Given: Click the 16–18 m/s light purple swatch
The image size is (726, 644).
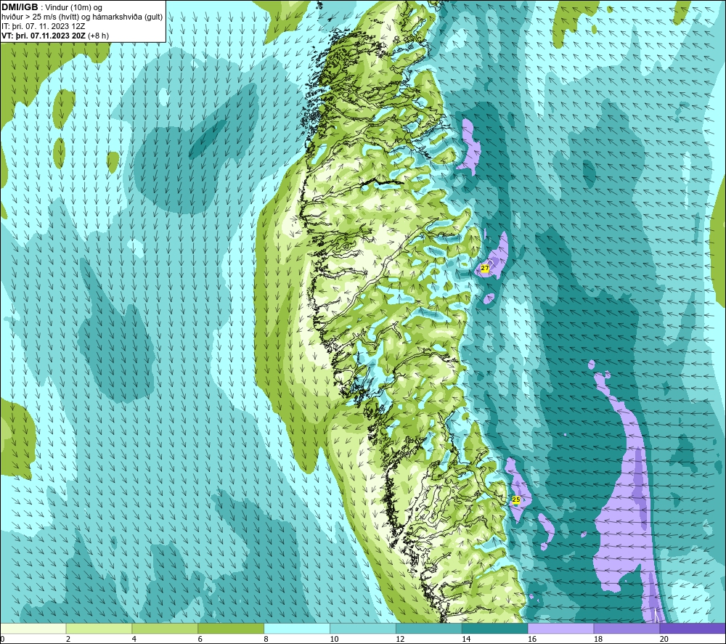Looking at the screenshot, I should click(560, 628).
